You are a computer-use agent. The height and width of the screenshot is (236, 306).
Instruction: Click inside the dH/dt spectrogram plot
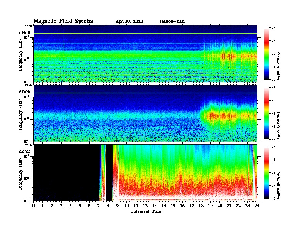145,54
